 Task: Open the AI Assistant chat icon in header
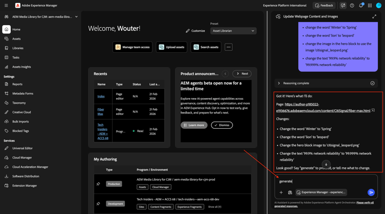point(343,6)
